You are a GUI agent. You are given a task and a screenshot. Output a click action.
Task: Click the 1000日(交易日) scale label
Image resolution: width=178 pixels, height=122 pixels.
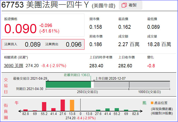coord(150,92)
